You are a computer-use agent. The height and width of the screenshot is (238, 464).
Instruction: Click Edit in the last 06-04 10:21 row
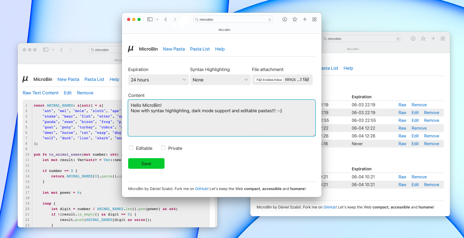(x=415, y=185)
